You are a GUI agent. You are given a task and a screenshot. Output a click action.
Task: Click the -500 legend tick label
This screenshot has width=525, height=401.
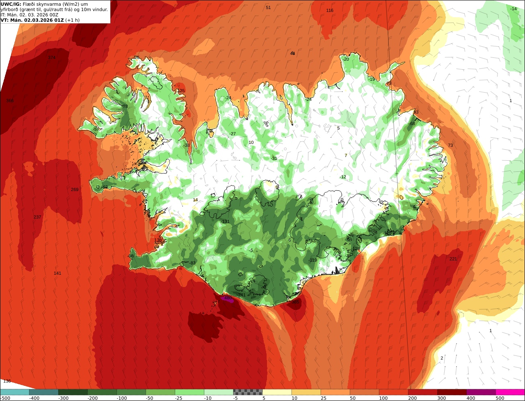pyautogui.click(x=5, y=398)
